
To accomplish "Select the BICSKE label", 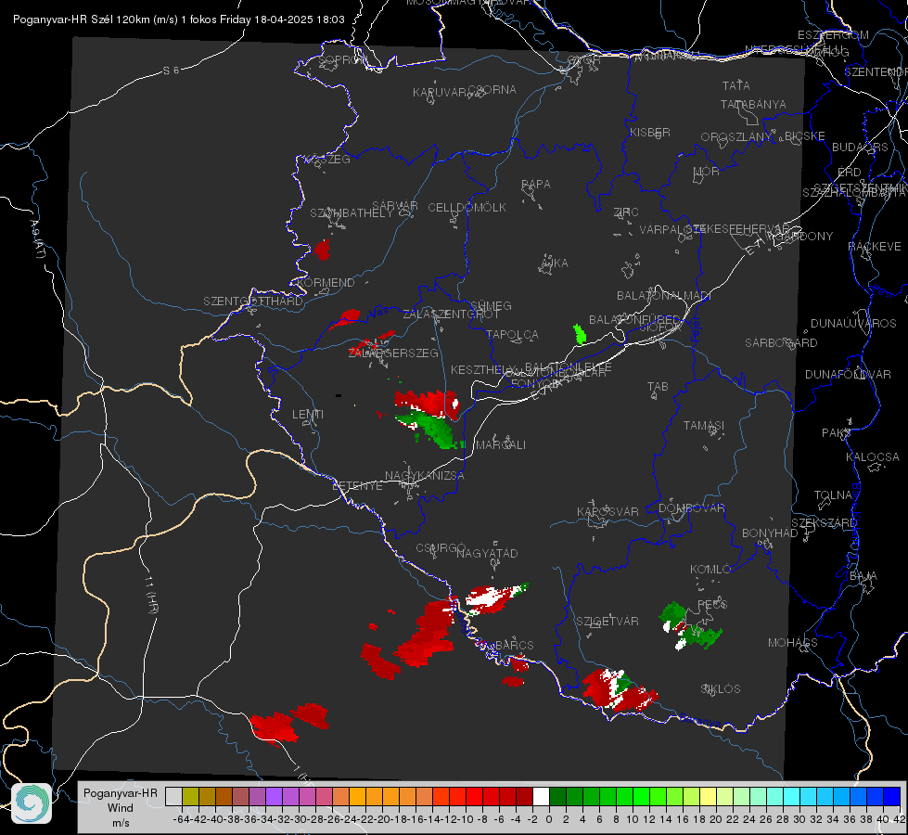I will [x=804, y=136].
